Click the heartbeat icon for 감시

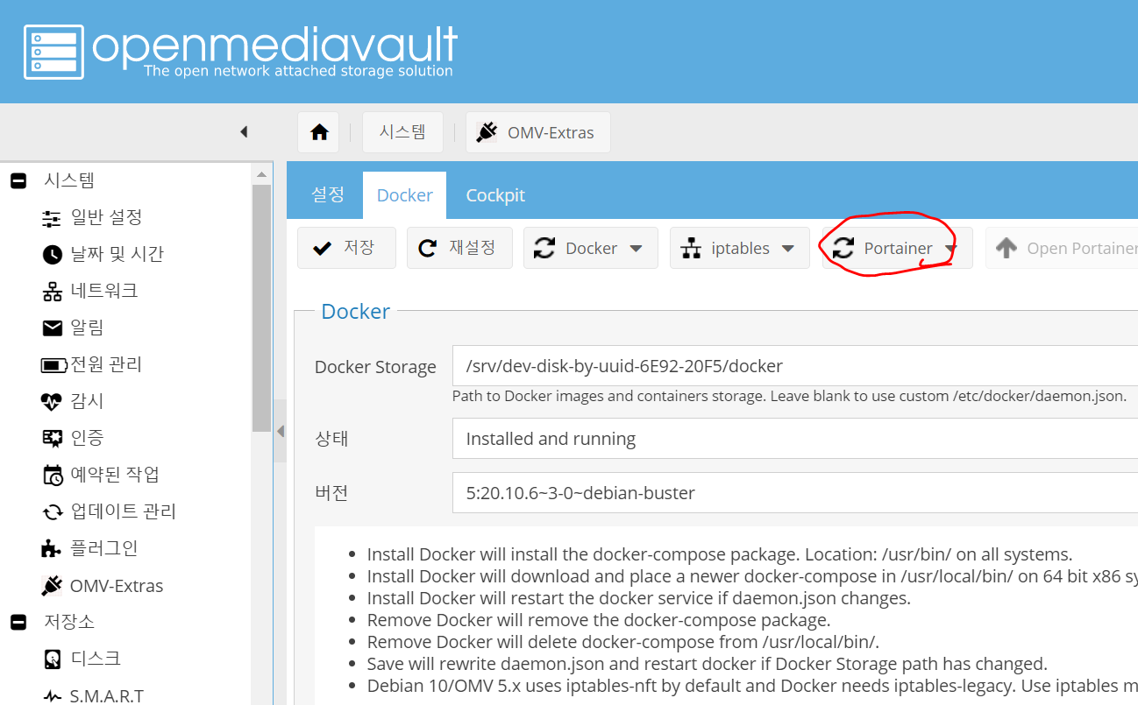coord(53,402)
